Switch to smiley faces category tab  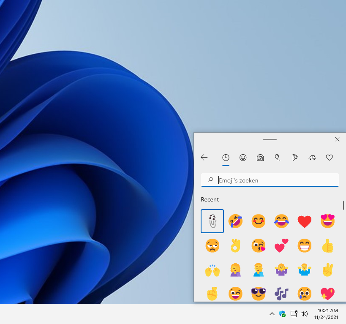point(243,158)
